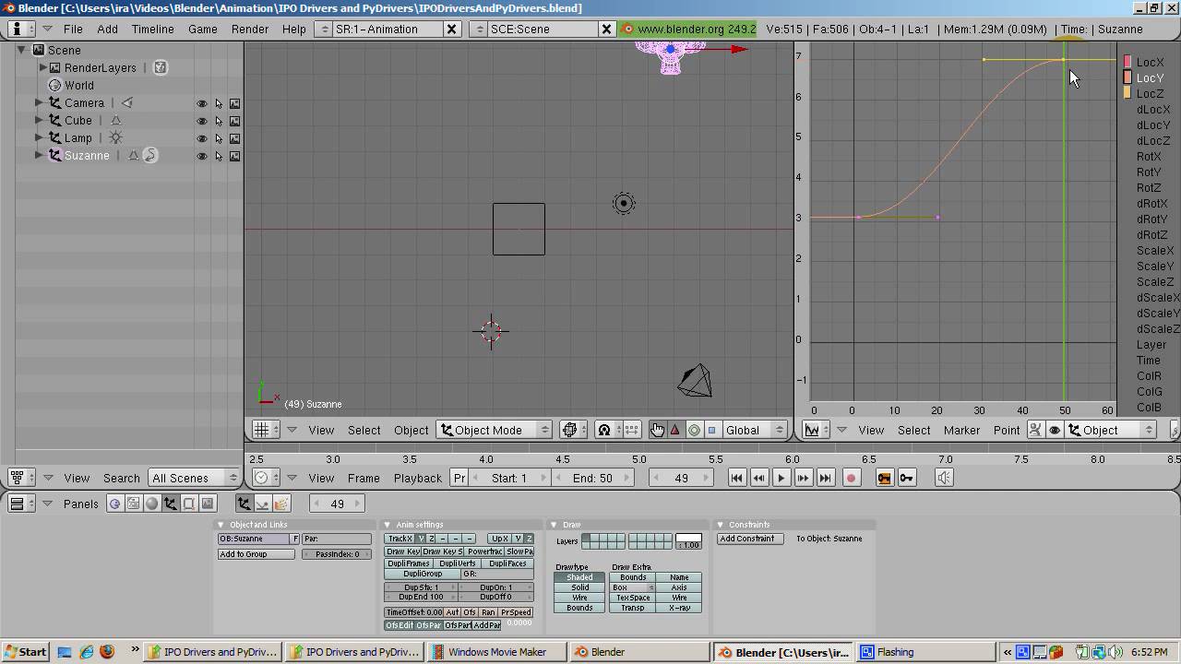Click the Camera data icon in outliner

127,103
